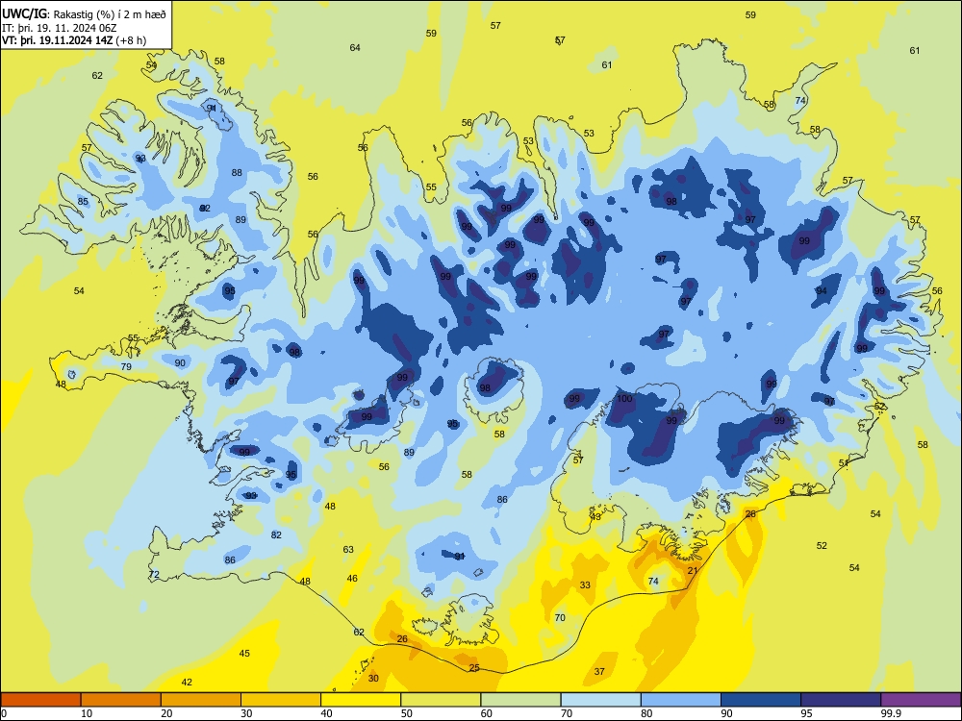Click the '70' humidity value
Viewport: 962px width, 721px height.
560,618
